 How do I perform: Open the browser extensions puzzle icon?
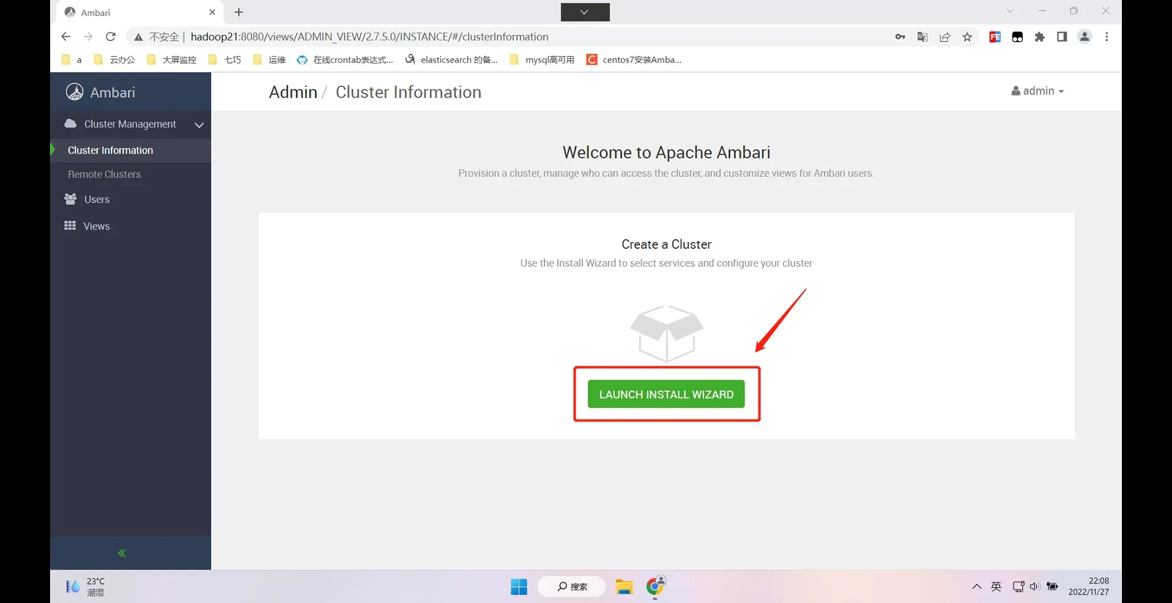[1040, 37]
